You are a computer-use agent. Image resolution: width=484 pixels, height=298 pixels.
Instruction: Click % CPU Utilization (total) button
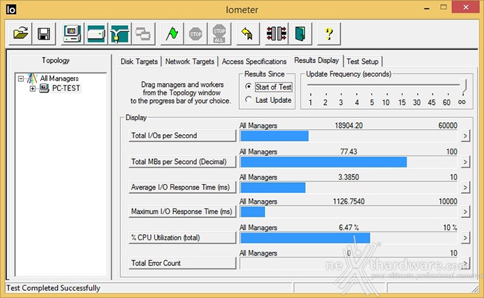(182, 238)
